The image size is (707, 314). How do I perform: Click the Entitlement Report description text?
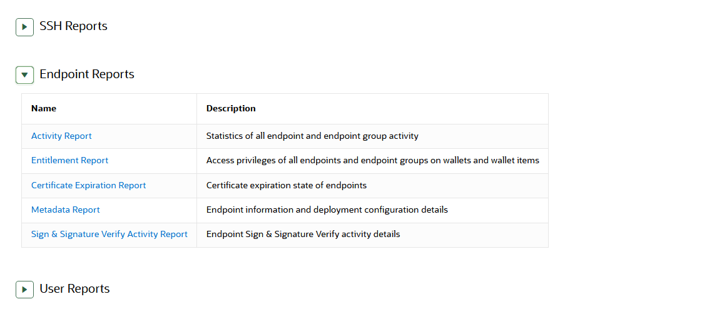coord(372,161)
